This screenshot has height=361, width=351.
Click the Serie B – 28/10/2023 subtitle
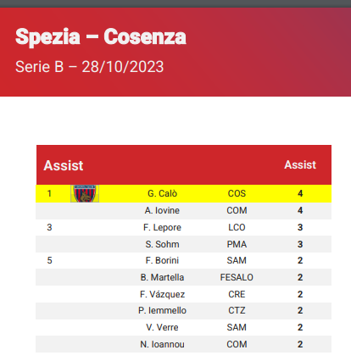[89, 67]
